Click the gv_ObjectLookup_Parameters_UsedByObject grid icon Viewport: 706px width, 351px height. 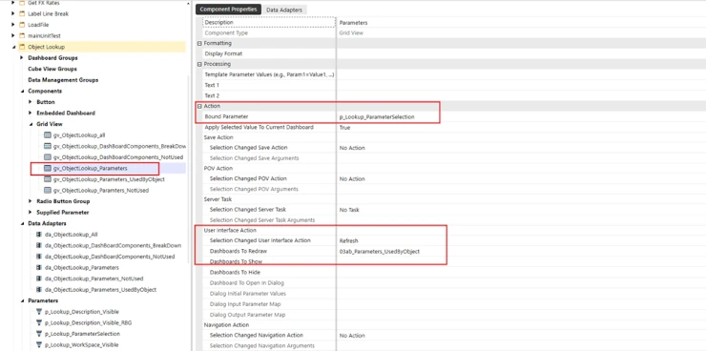[x=48, y=179]
